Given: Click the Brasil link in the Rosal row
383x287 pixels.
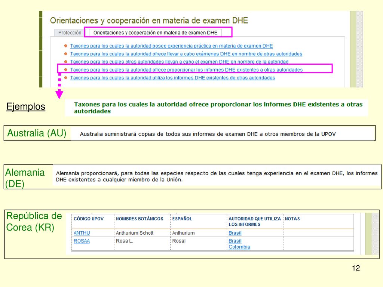Looking at the screenshot, I should pyautogui.click(x=235, y=241).
